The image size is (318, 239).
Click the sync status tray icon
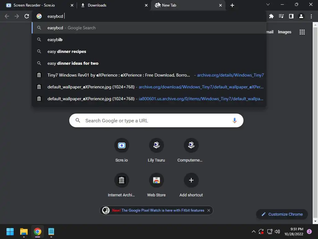261,232
